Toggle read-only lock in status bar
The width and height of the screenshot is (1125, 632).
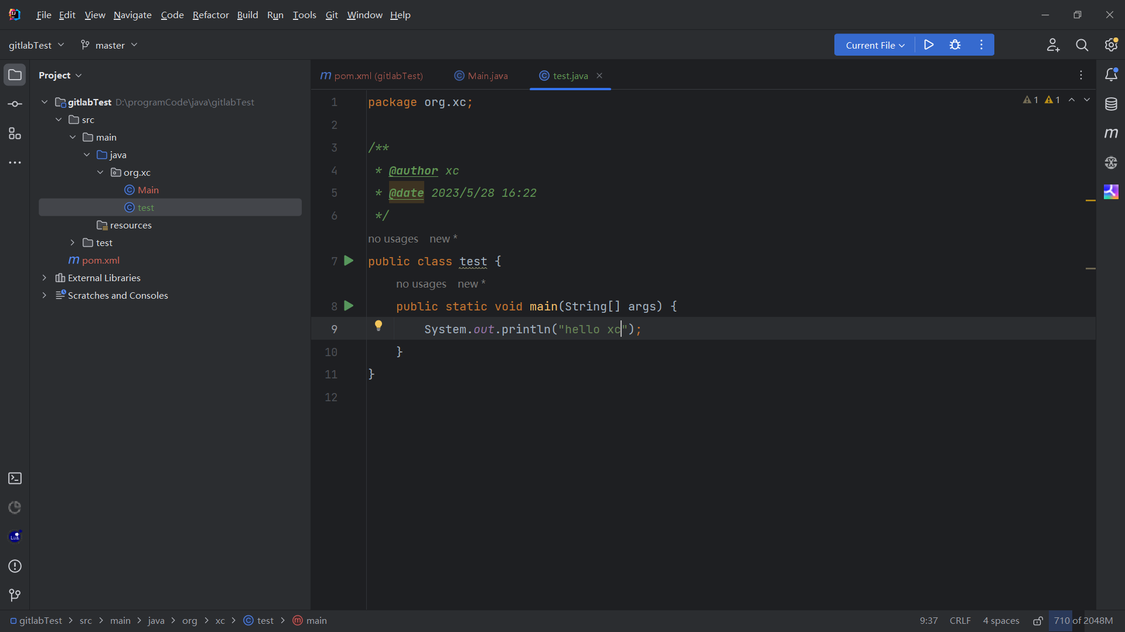pos(1038,621)
